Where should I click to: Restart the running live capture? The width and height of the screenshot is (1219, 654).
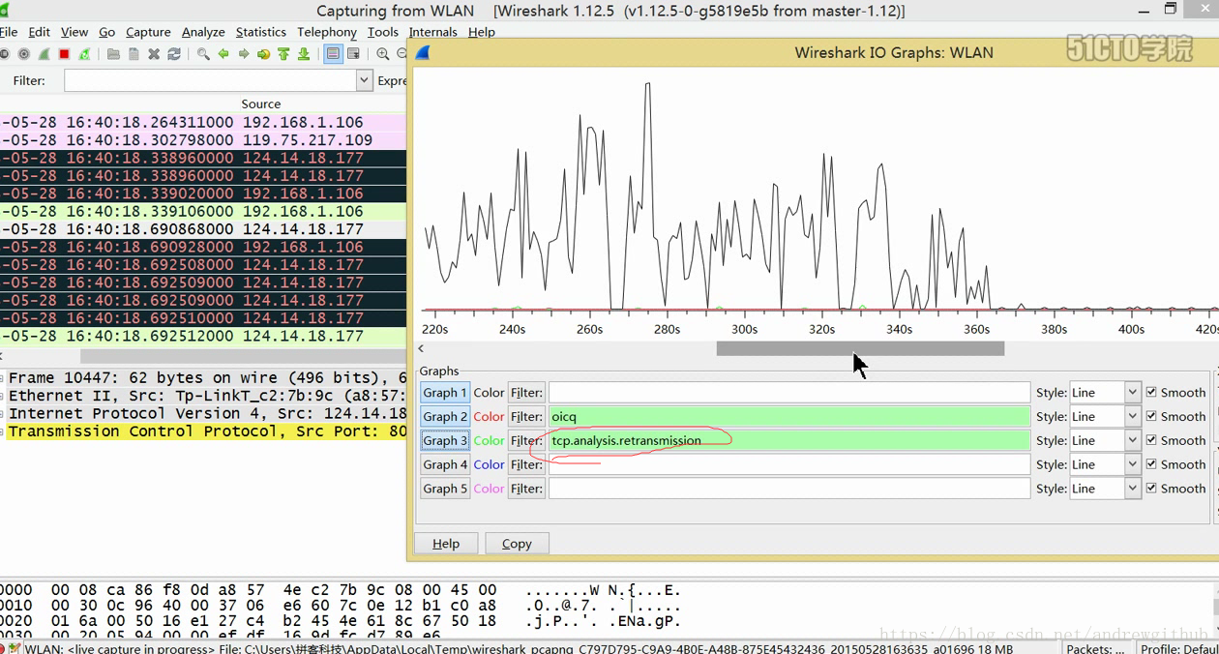click(x=84, y=54)
